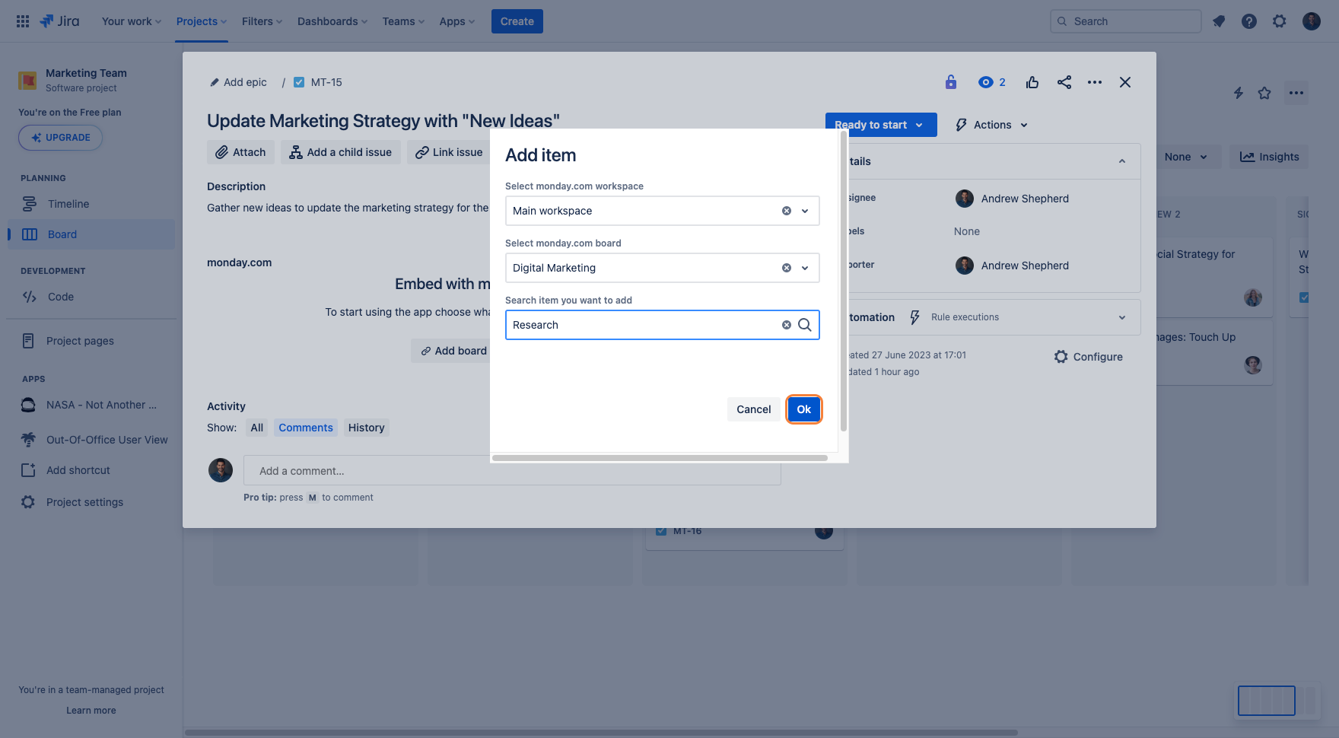Show Comments activity tab

point(306,428)
